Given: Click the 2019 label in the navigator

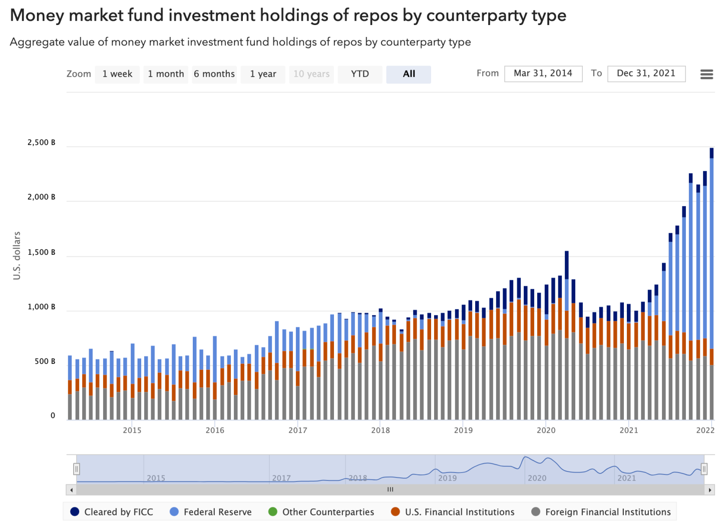Looking at the screenshot, I should [447, 478].
